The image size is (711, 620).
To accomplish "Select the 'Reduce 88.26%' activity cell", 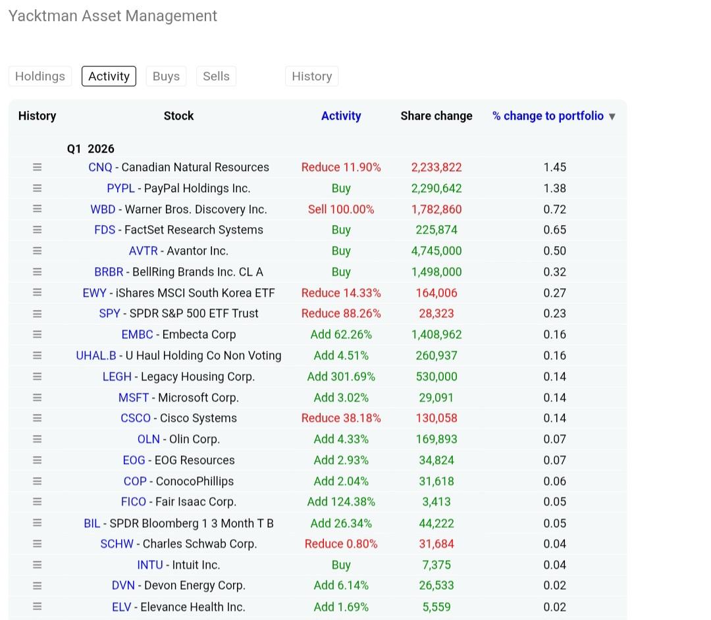I will coord(341,314).
